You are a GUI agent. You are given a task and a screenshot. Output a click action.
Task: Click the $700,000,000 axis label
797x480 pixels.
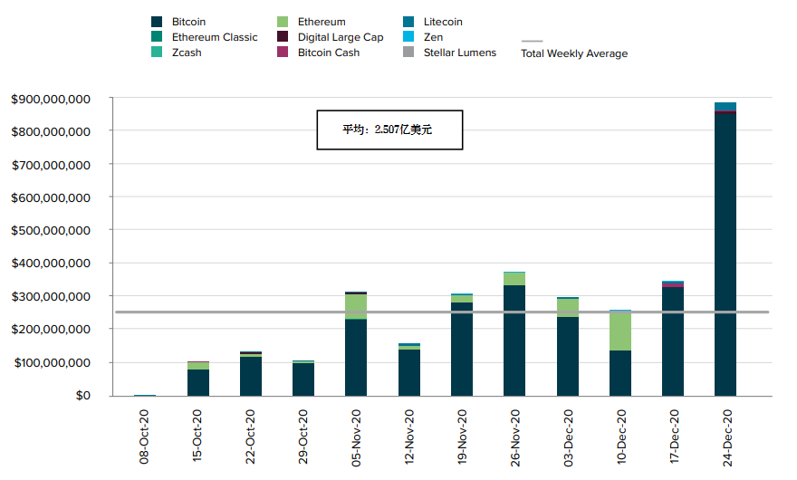(x=51, y=165)
